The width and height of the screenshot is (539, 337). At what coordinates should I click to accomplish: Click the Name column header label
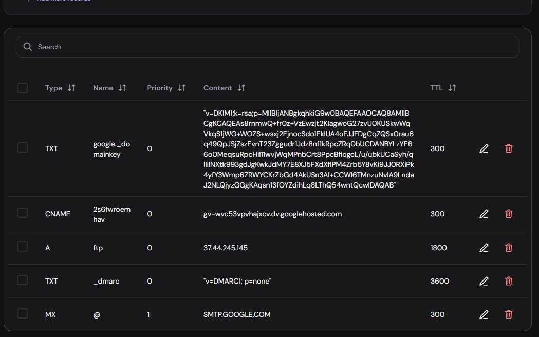pos(103,88)
